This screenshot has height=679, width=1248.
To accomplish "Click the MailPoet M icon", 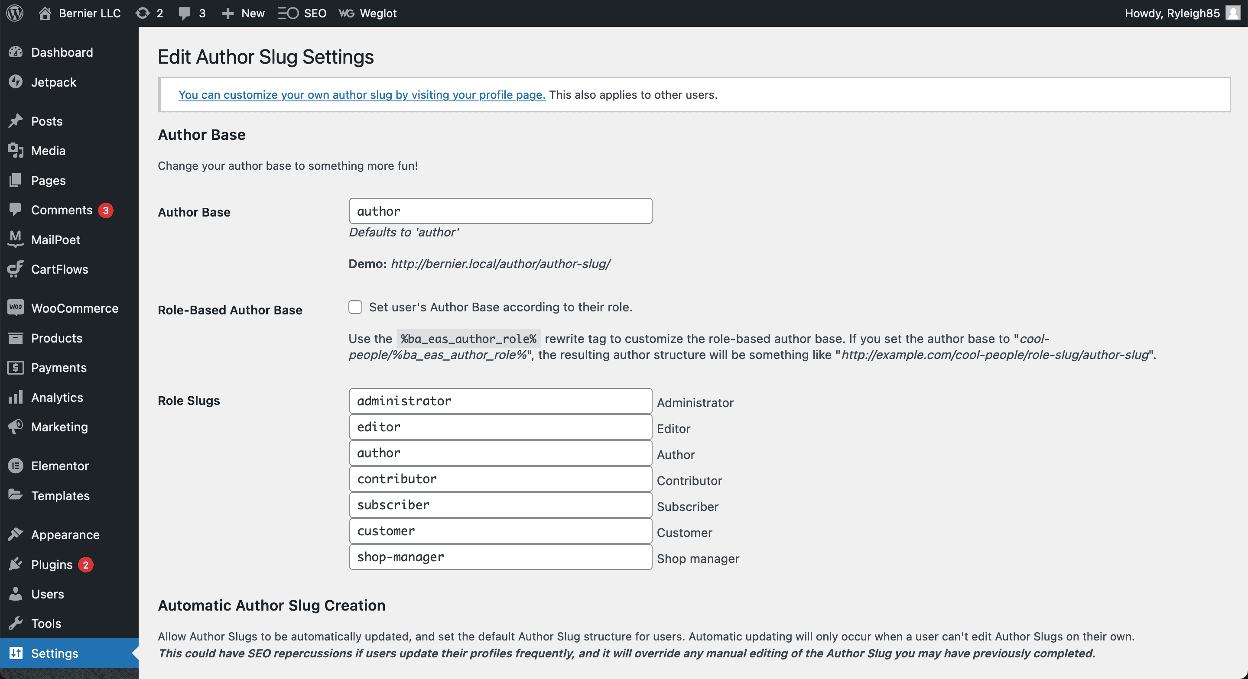I will 16,239.
